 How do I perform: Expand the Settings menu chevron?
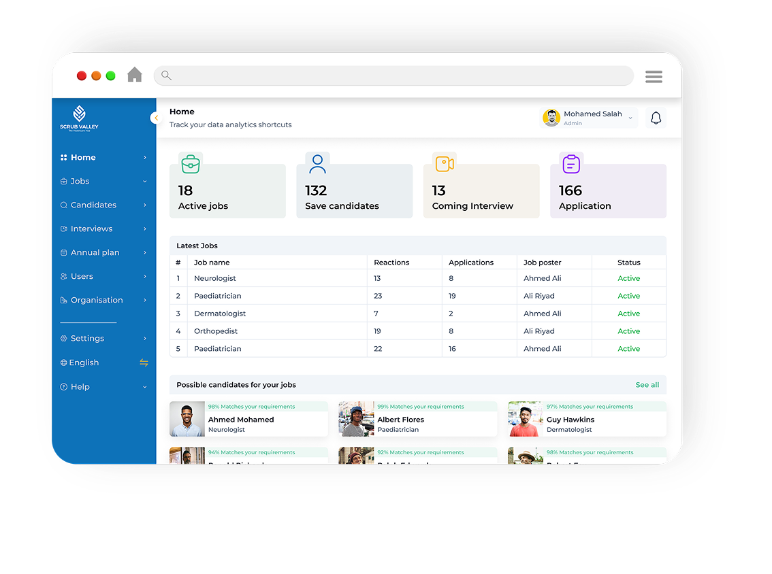(145, 339)
